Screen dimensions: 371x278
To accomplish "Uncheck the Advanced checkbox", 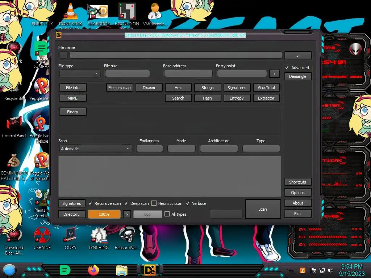I will [x=287, y=68].
